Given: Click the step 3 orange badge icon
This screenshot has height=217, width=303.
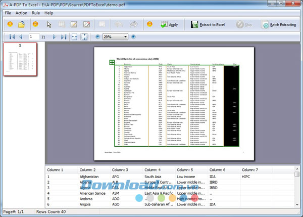Looking at the screenshot, I should point(149,24).
